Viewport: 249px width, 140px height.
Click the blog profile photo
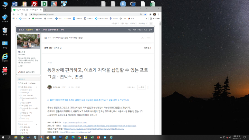pos(28,42)
